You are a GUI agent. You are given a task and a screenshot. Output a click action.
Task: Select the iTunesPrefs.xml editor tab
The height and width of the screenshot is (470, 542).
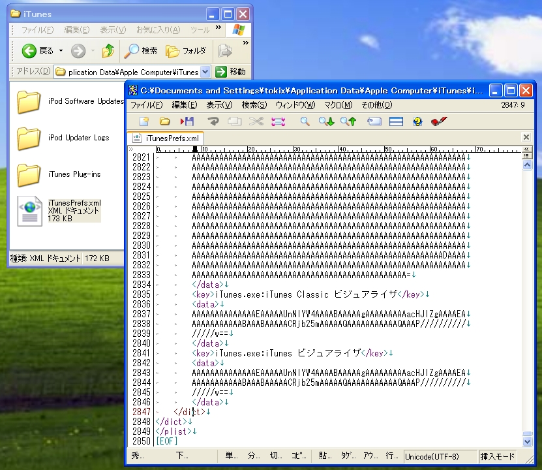[x=166, y=138]
